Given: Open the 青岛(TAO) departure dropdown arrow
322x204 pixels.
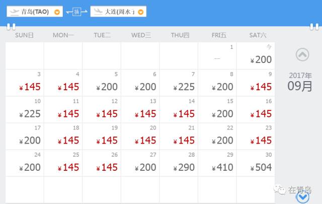Looking at the screenshot, I should click(x=57, y=12).
